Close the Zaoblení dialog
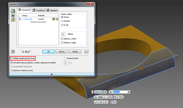 [90, 4]
